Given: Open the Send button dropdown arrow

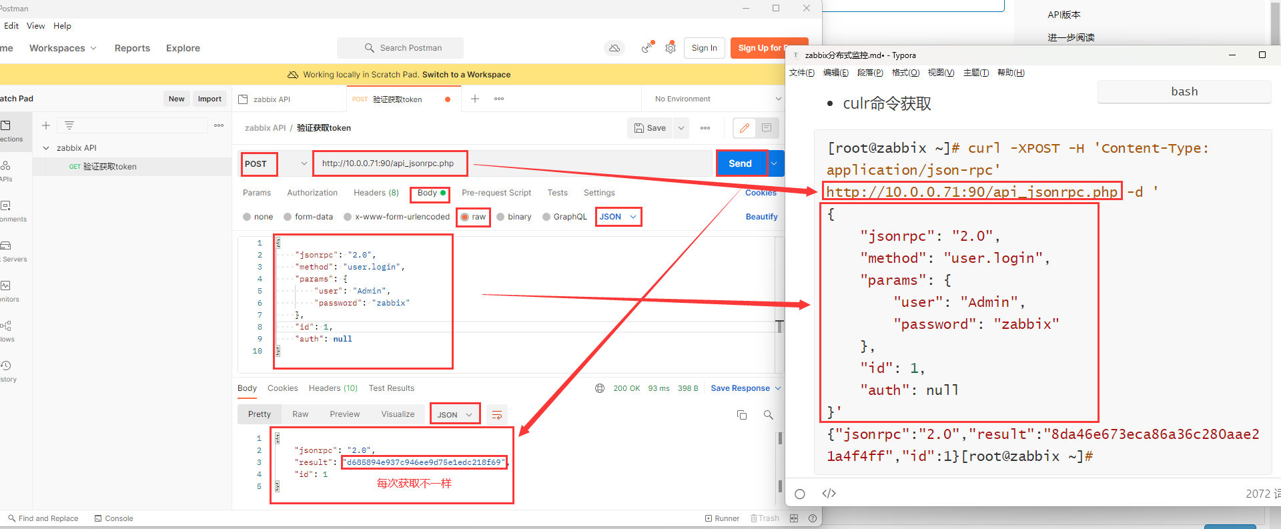Looking at the screenshot, I should 775,163.
